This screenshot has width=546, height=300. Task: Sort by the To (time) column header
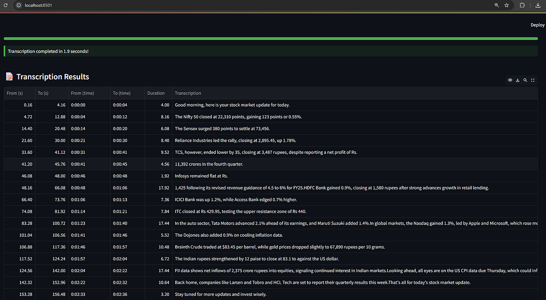[127, 93]
